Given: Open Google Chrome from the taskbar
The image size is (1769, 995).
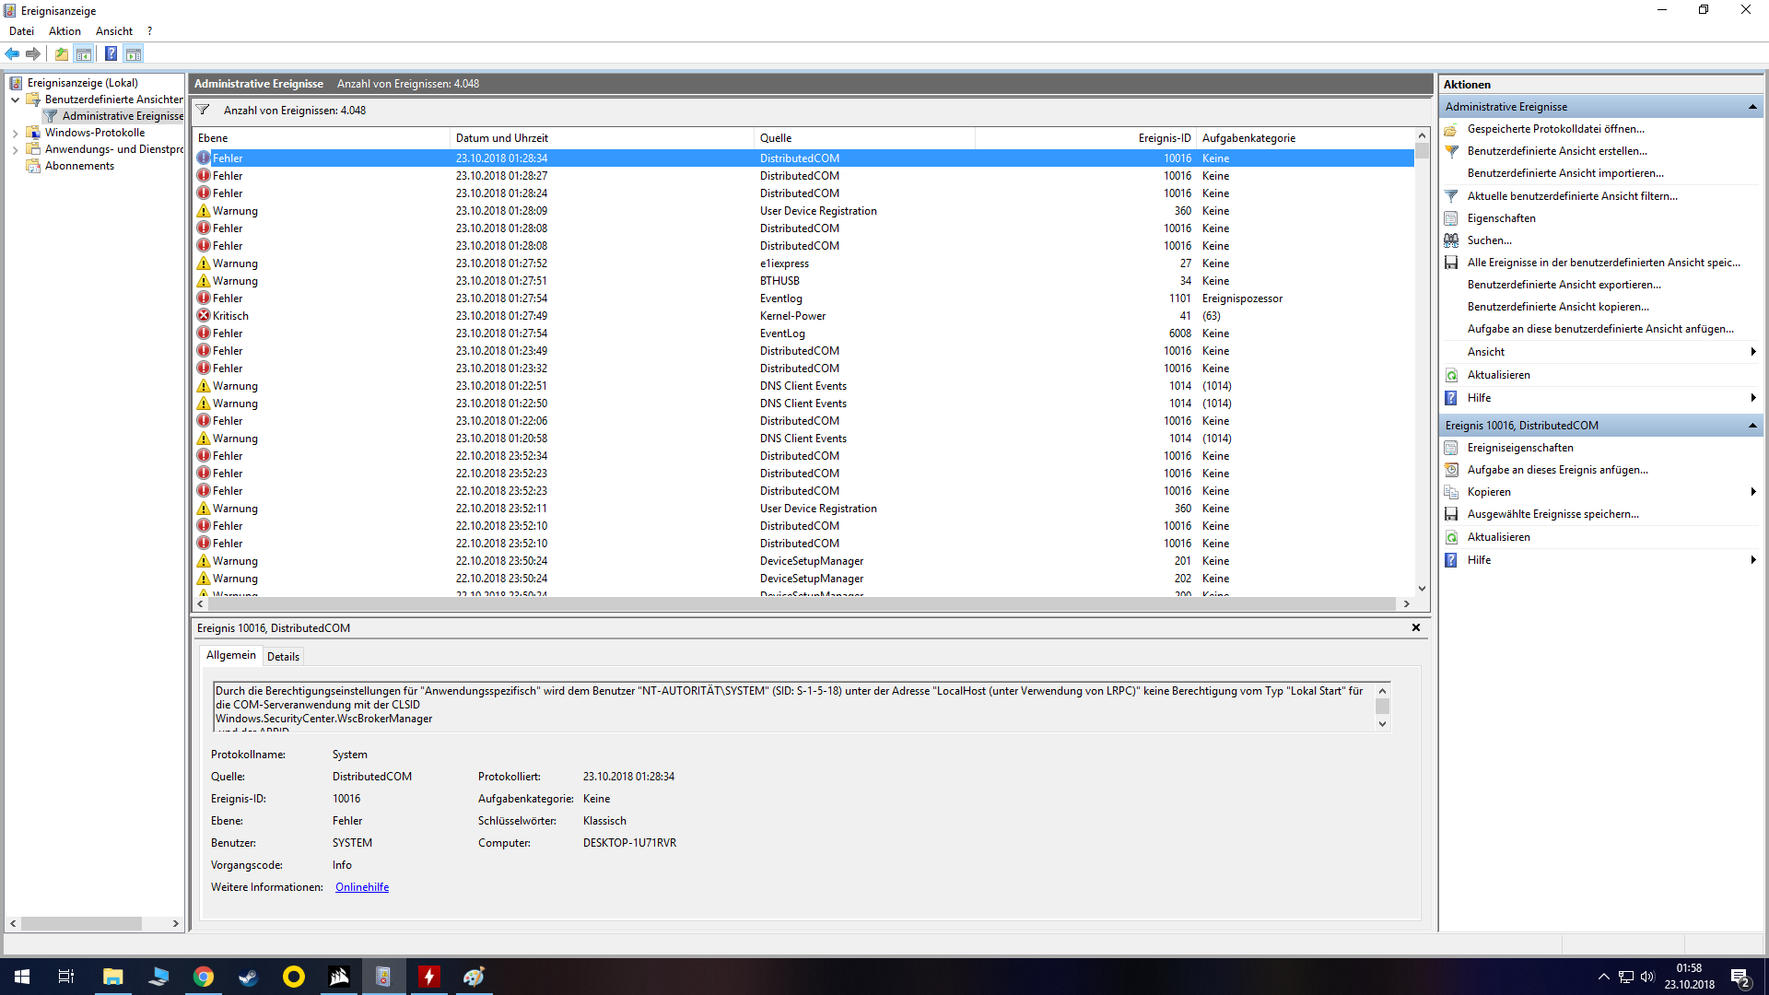Looking at the screenshot, I should click(204, 977).
